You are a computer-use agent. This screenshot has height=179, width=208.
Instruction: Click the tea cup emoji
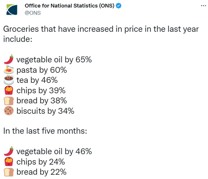[9, 80]
